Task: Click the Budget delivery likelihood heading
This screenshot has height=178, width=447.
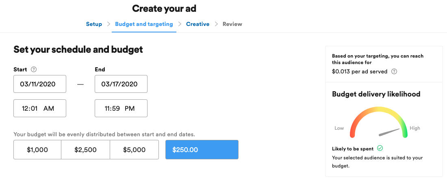Action: click(376, 94)
